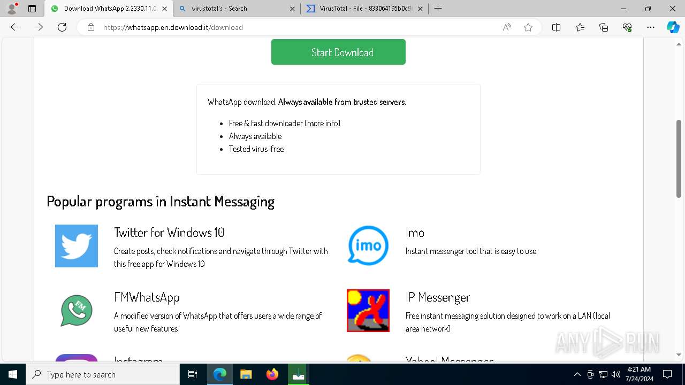Click the Imo app icon
This screenshot has width=685, height=385.
[x=368, y=246]
